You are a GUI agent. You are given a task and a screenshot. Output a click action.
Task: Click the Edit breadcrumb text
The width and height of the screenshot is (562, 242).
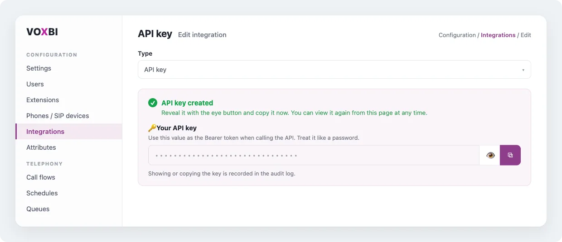coord(526,35)
